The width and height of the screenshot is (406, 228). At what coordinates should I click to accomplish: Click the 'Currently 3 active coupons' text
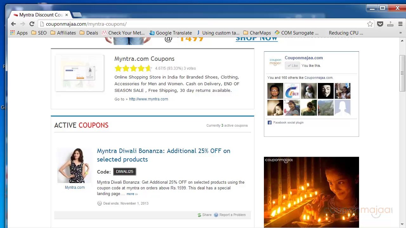(227, 125)
